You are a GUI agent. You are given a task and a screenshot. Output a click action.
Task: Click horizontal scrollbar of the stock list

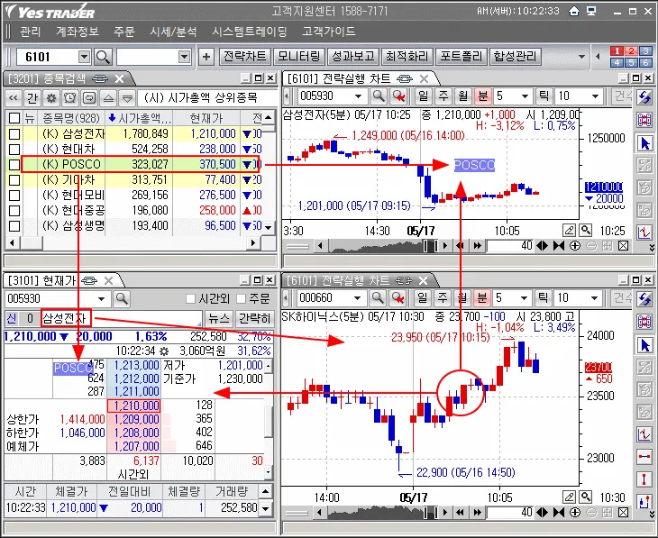click(133, 242)
